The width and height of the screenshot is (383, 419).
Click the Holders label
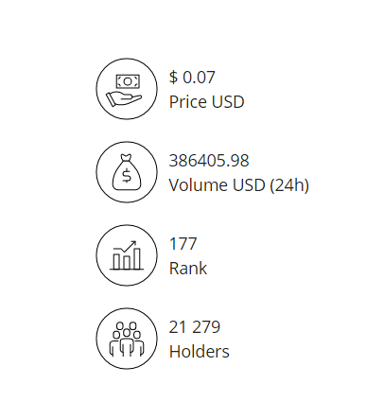[x=200, y=352]
